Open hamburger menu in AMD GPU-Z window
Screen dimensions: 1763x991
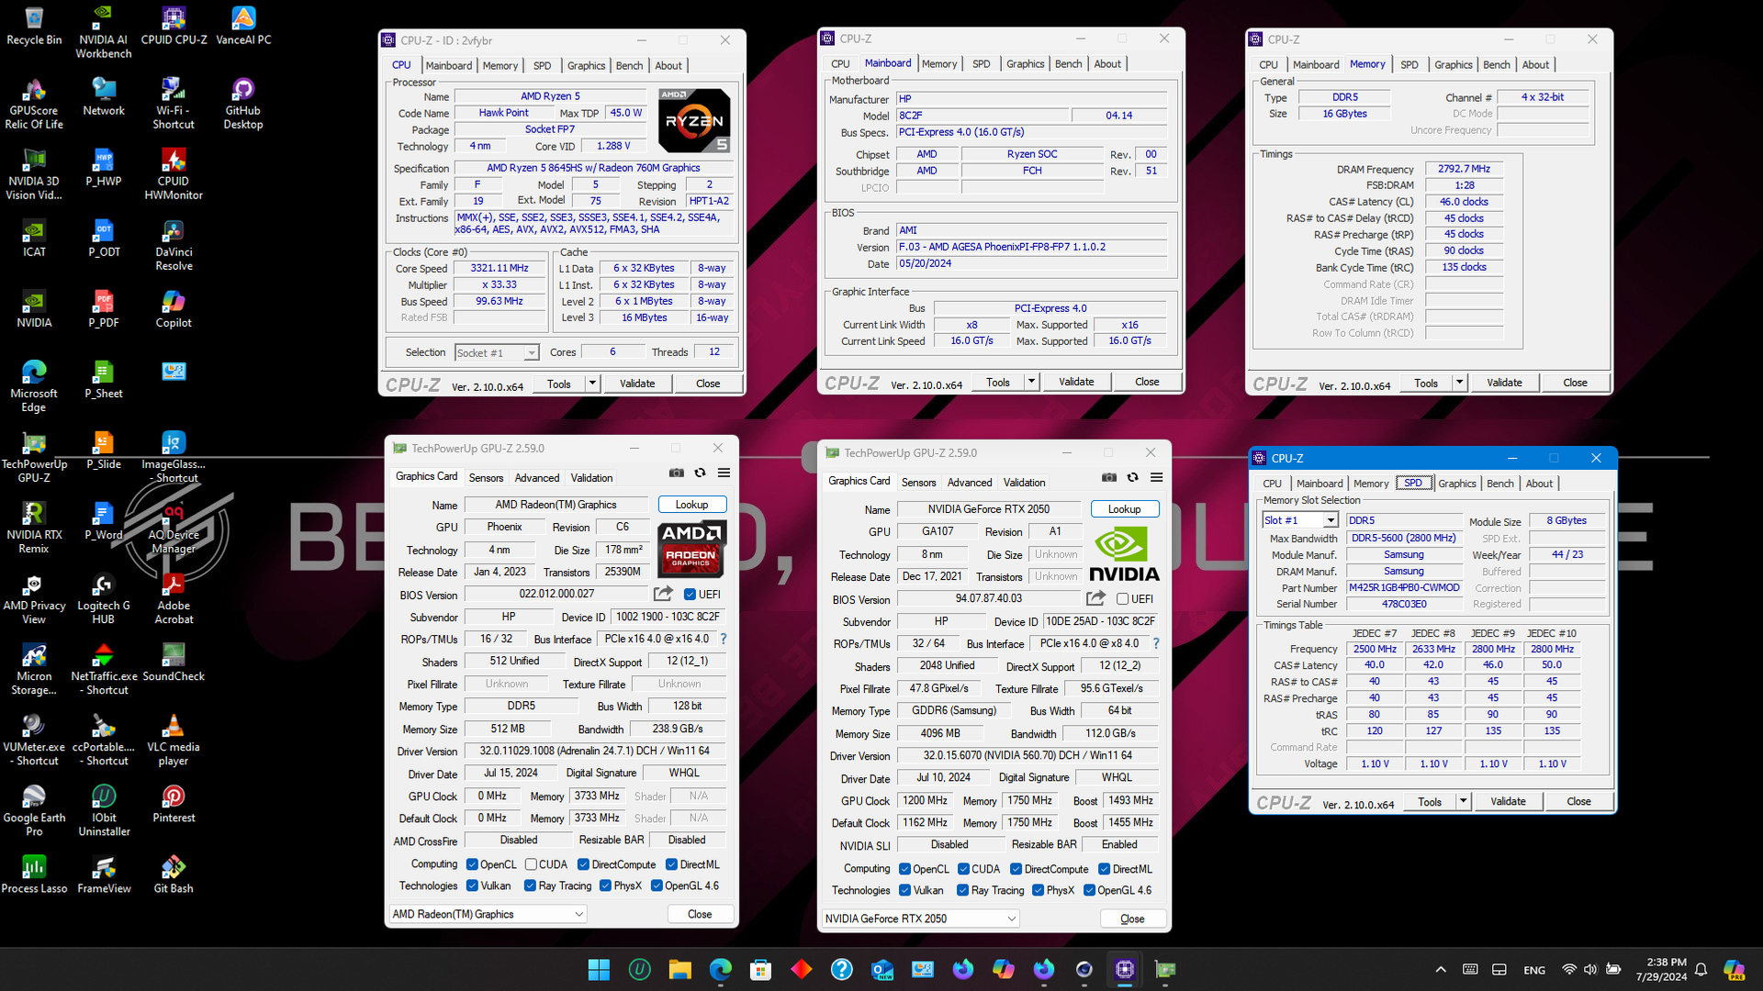coord(724,473)
